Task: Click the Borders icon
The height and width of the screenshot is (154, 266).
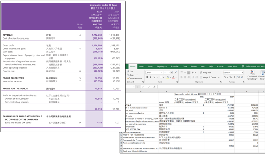Action: [161, 77]
